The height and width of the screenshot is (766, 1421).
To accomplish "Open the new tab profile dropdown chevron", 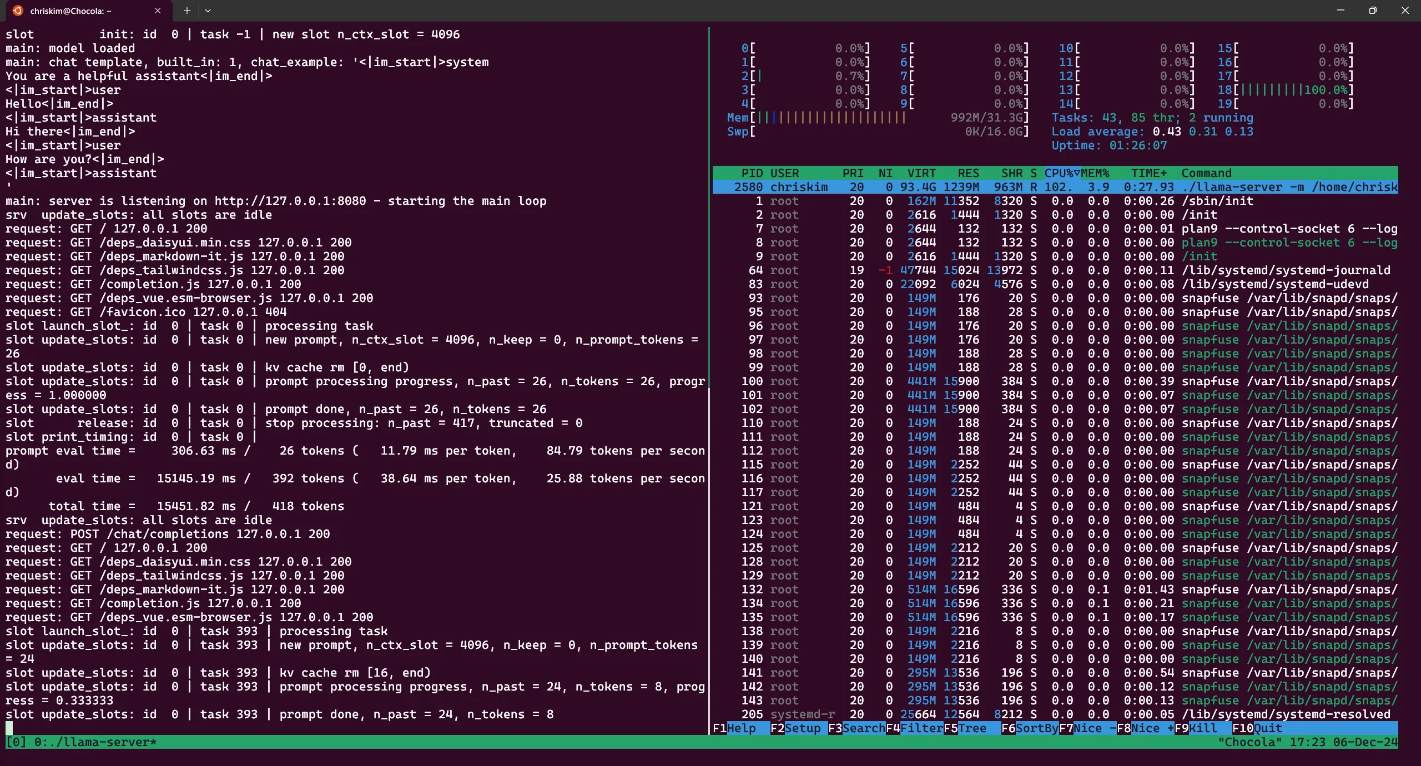I will 208,11.
